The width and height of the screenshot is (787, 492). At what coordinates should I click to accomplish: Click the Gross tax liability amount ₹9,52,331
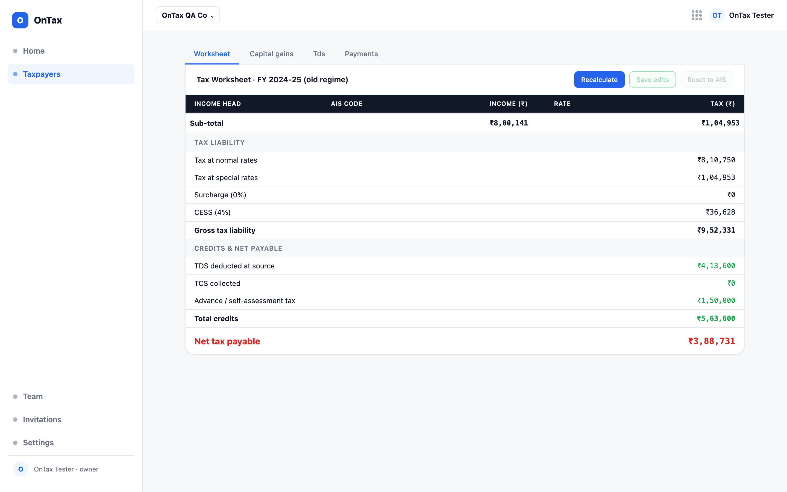pos(716,230)
